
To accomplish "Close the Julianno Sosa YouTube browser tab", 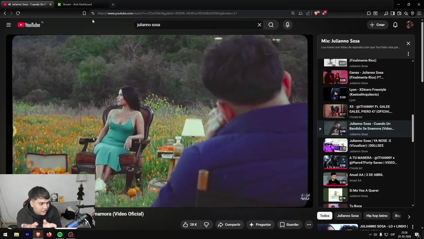I will 51,4.
